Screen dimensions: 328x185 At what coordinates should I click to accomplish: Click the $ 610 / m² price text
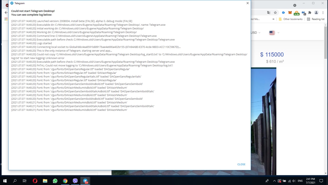(x=275, y=61)
